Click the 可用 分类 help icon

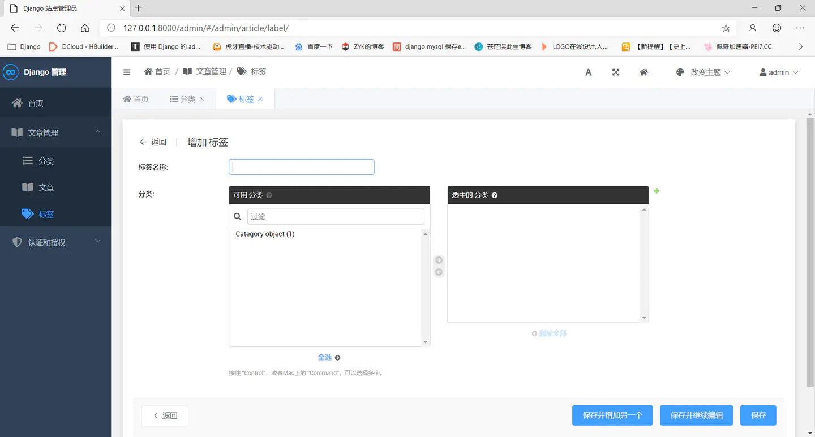click(269, 195)
